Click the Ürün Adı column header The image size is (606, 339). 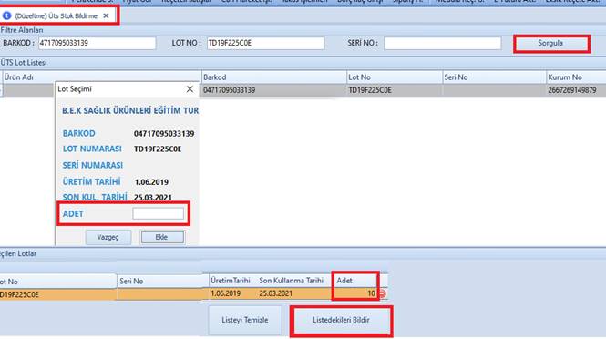click(102, 77)
